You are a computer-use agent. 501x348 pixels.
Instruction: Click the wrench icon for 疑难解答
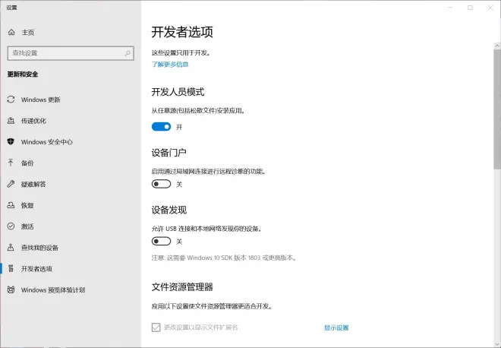click(x=11, y=184)
